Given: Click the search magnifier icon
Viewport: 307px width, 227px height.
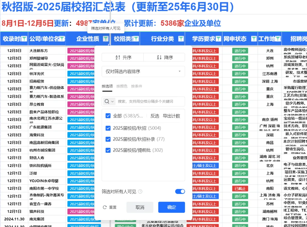Looking at the screenshot, I should tap(107, 101).
